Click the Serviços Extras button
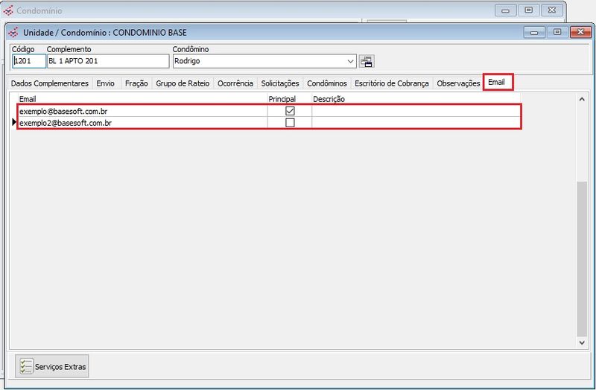The width and height of the screenshot is (596, 390). (x=52, y=366)
